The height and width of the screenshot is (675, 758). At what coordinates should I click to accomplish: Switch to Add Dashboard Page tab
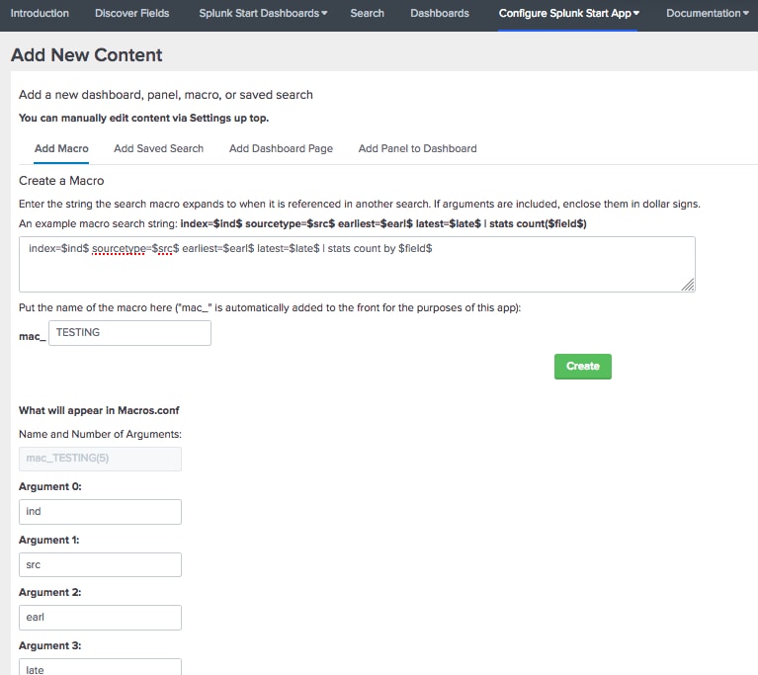point(281,148)
